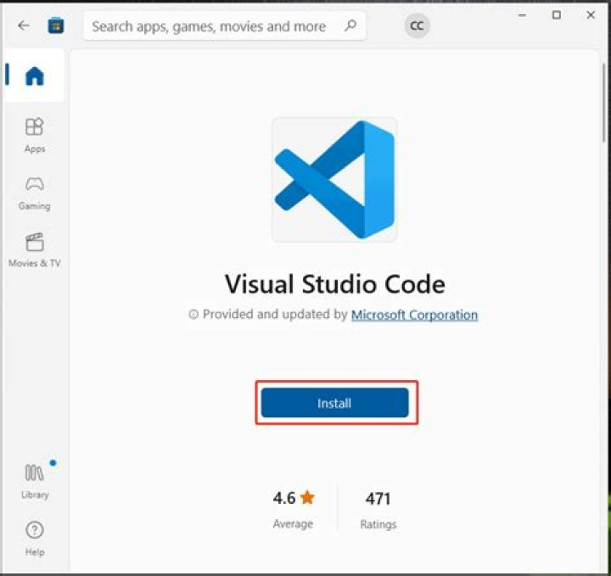Viewport: 611px width, 576px height.
Task: Click the Visual Studio Code logo image
Action: pyautogui.click(x=334, y=180)
